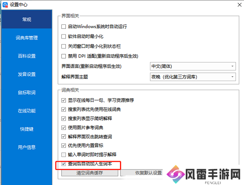
Task: Disable 解释界面双击跳转查词 checkbox
Action: [63, 137]
